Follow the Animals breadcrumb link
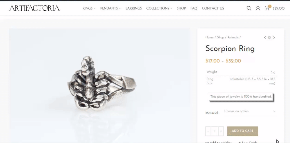 233,37
